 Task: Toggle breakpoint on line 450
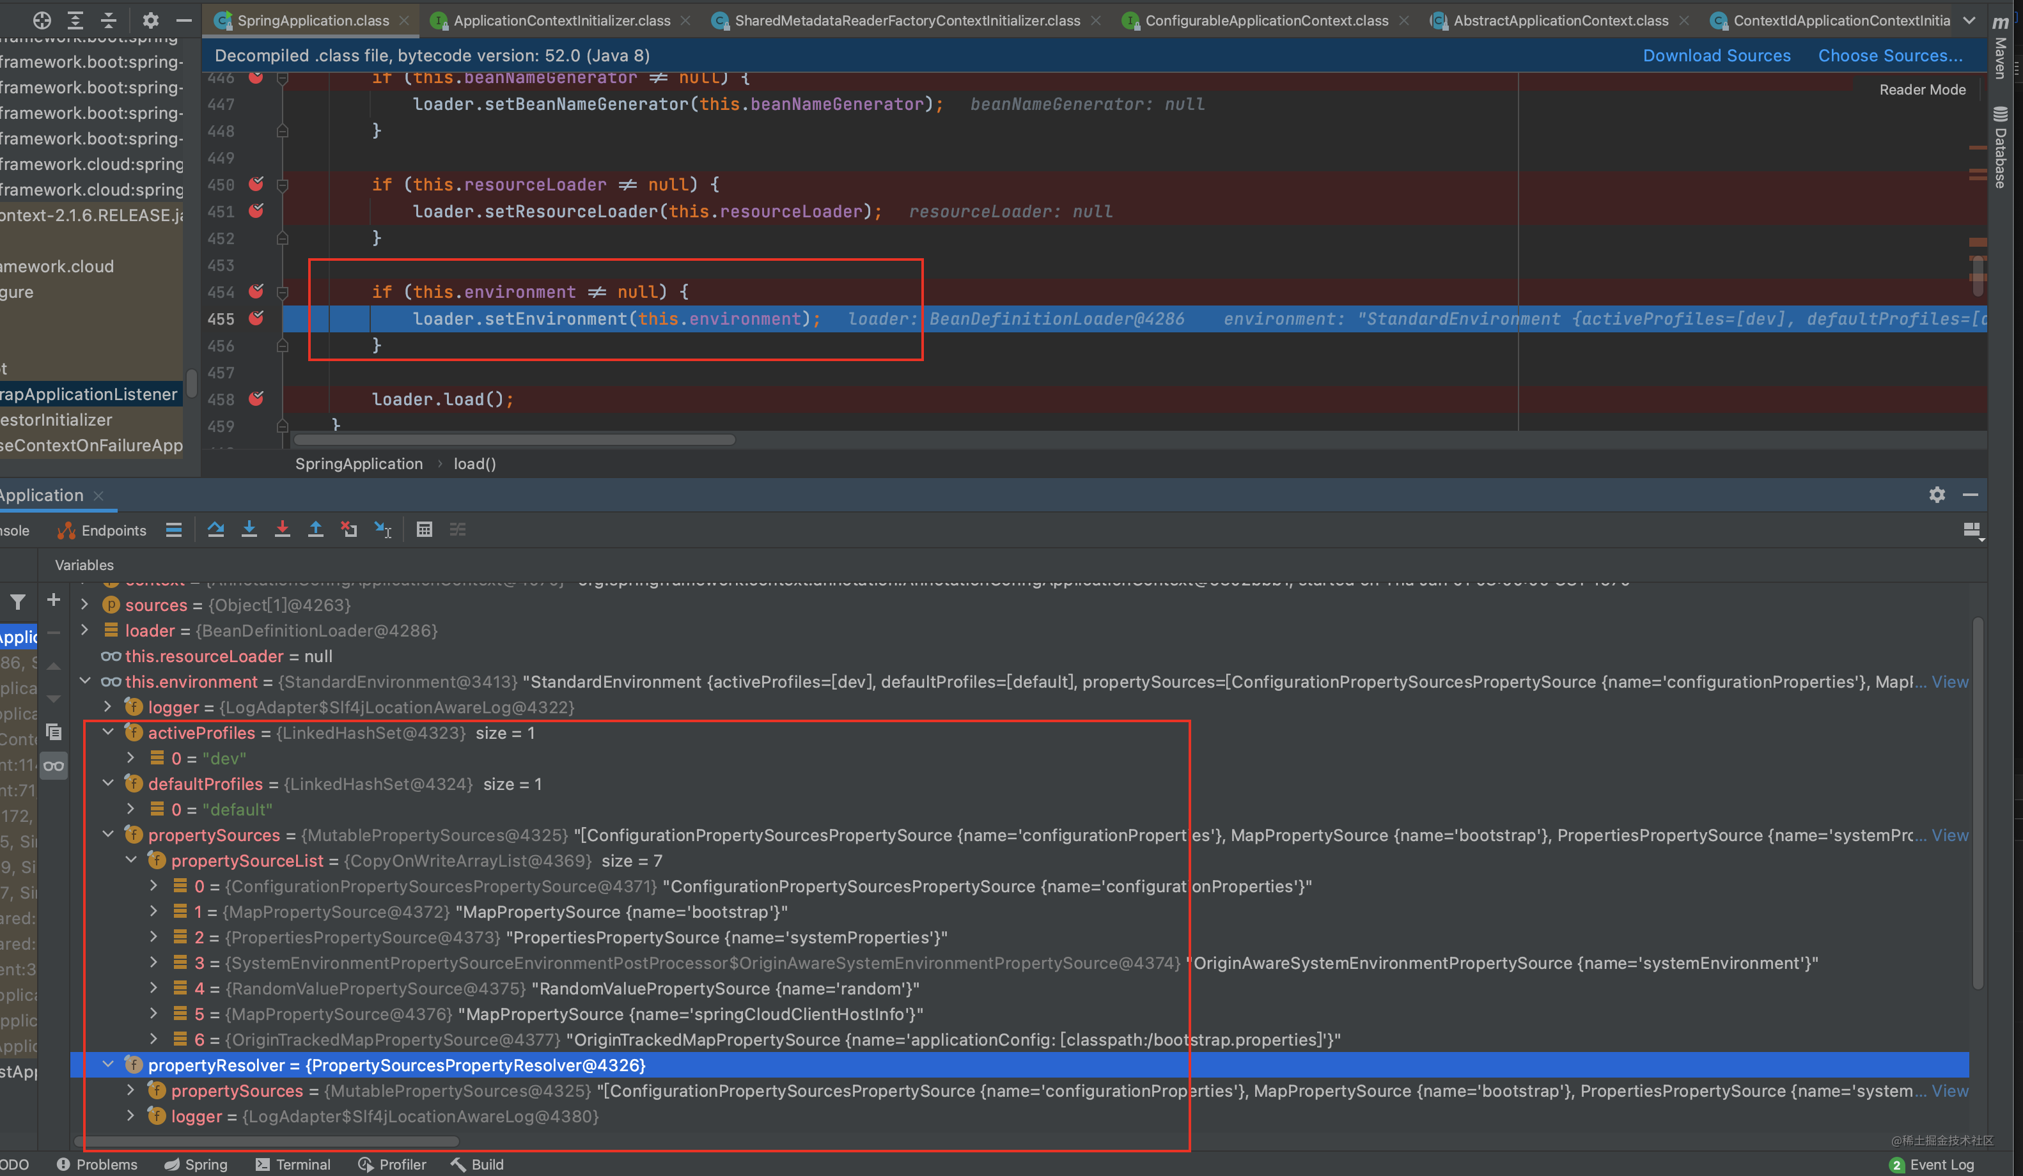256,184
